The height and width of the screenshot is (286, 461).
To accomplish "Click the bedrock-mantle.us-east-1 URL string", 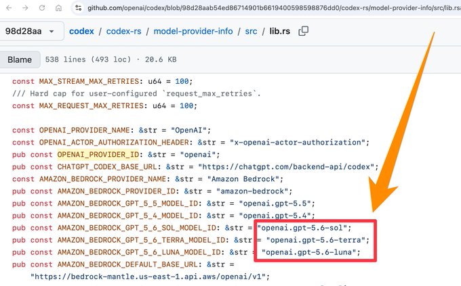I will coord(148,277).
